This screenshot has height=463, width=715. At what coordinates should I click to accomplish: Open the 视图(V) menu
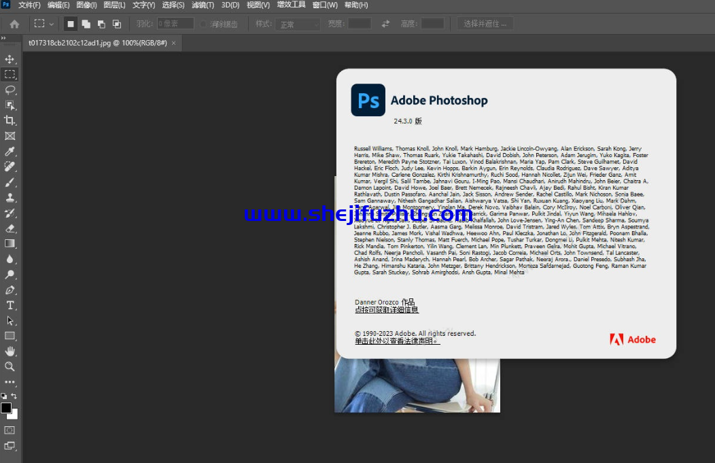[x=258, y=5]
